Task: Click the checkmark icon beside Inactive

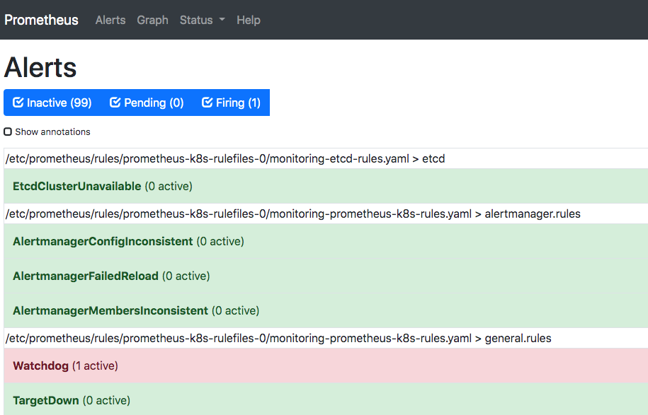Action: (x=18, y=103)
